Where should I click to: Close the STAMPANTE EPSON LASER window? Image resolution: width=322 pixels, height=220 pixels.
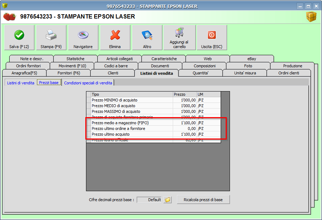316,6
